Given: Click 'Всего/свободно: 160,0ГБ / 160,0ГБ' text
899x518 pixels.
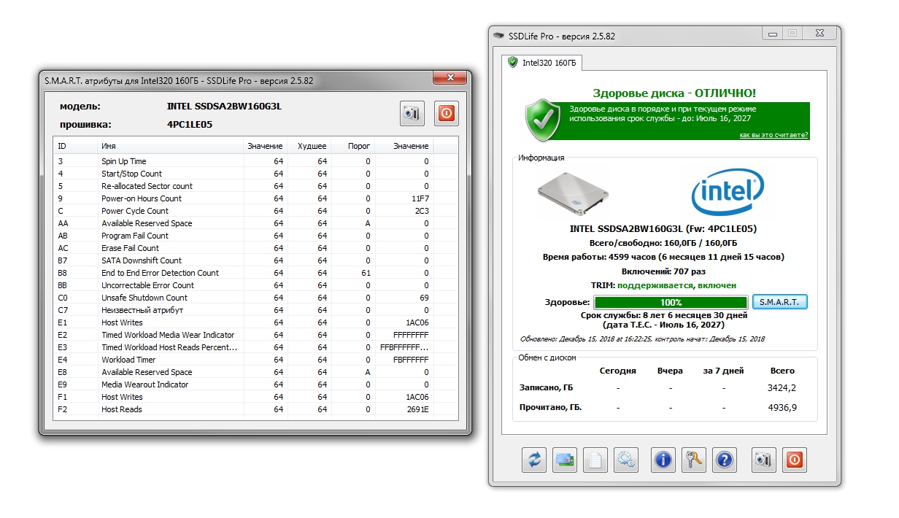Looking at the screenshot, I should [663, 243].
